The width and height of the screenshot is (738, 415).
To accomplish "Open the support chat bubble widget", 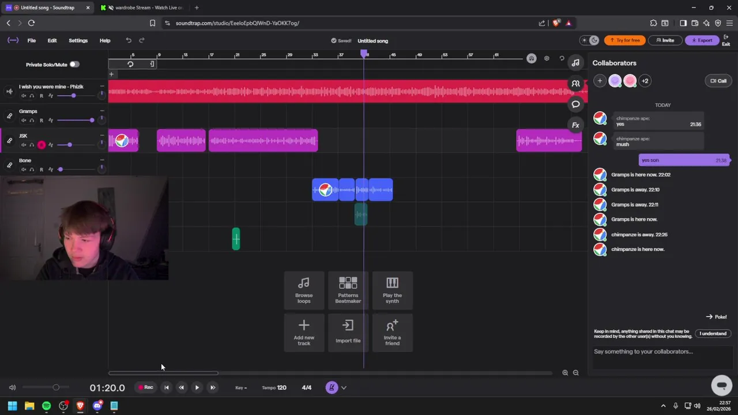I will (x=721, y=384).
